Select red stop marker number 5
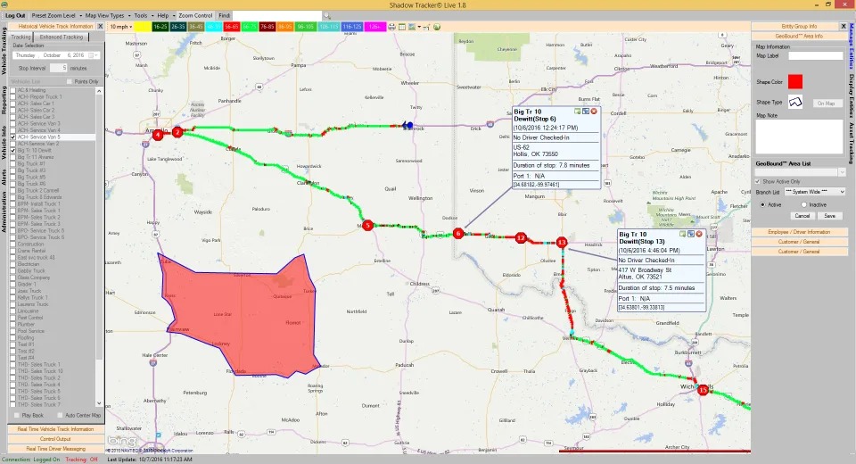This screenshot has width=856, height=464. (368, 225)
